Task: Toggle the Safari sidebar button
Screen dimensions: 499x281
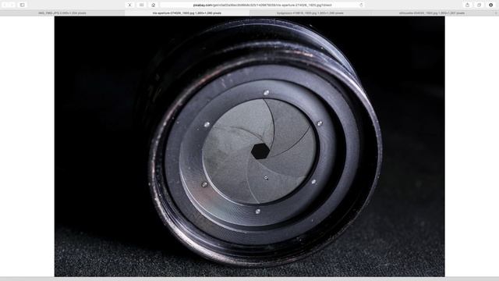Action: (x=22, y=5)
